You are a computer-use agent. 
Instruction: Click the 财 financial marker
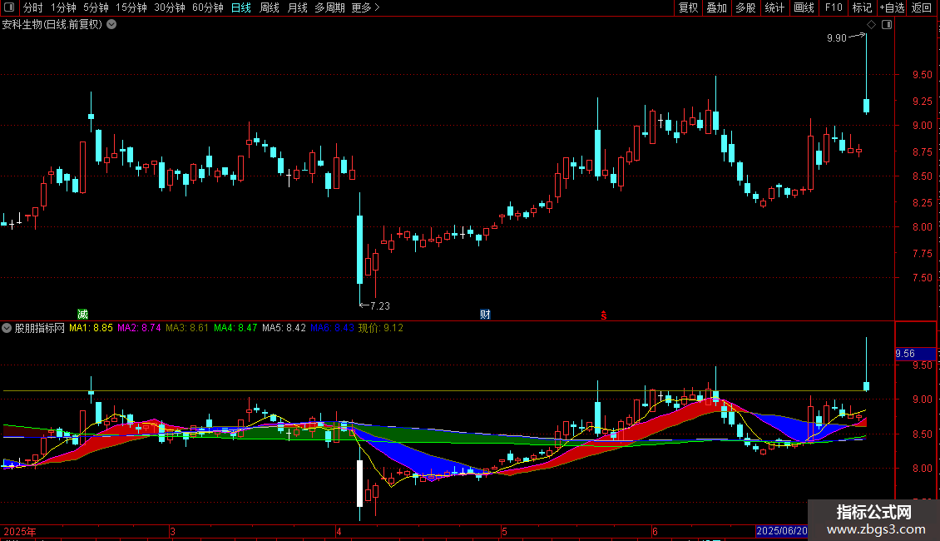tap(485, 315)
